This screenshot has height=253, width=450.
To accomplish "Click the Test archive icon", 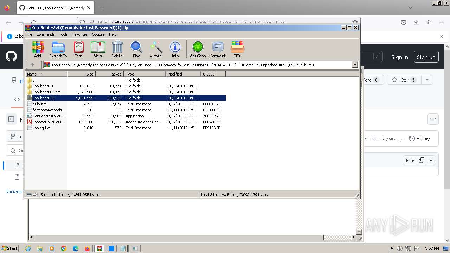I will (78, 49).
